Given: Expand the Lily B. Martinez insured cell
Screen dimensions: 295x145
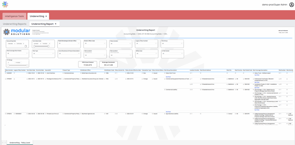Looking at the screenshot, I should click(45, 73).
